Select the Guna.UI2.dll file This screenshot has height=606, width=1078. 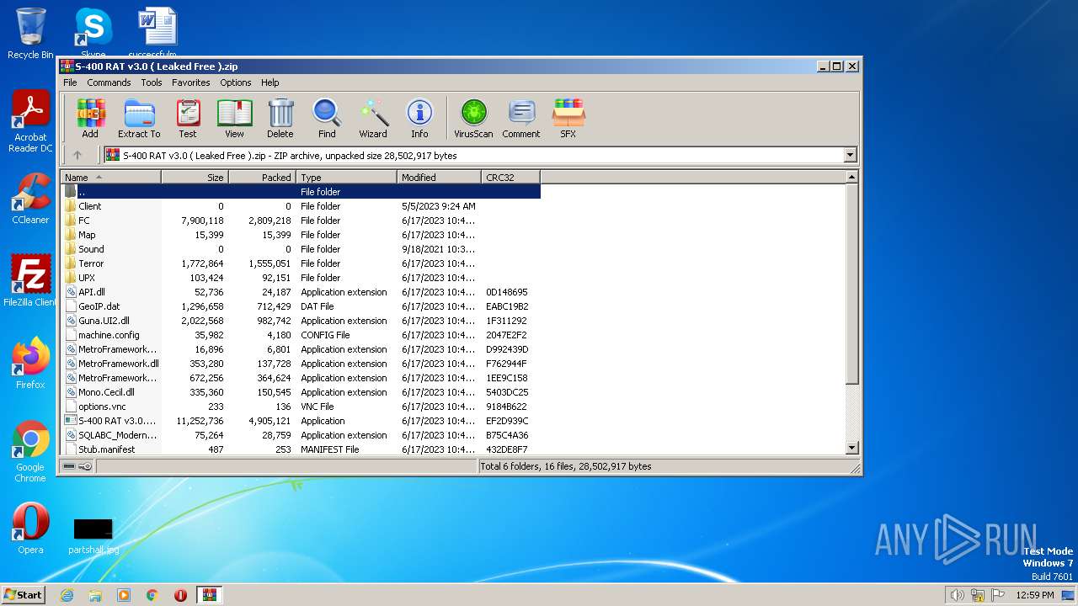(301, 321)
